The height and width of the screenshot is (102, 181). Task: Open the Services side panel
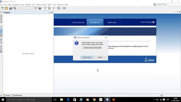(x=1, y=49)
